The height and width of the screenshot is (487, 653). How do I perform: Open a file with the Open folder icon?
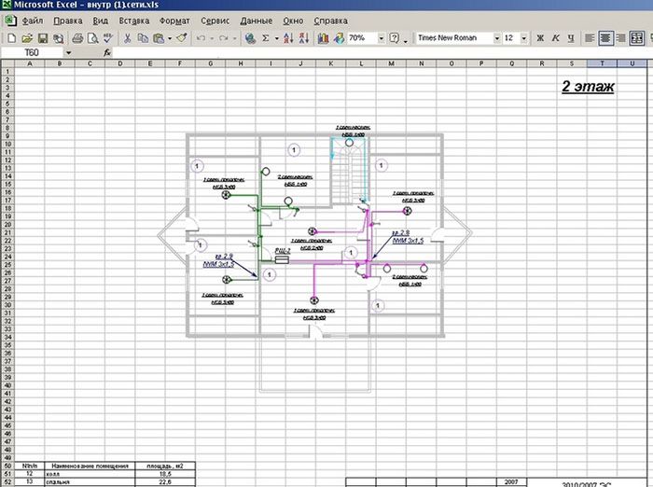click(x=27, y=38)
